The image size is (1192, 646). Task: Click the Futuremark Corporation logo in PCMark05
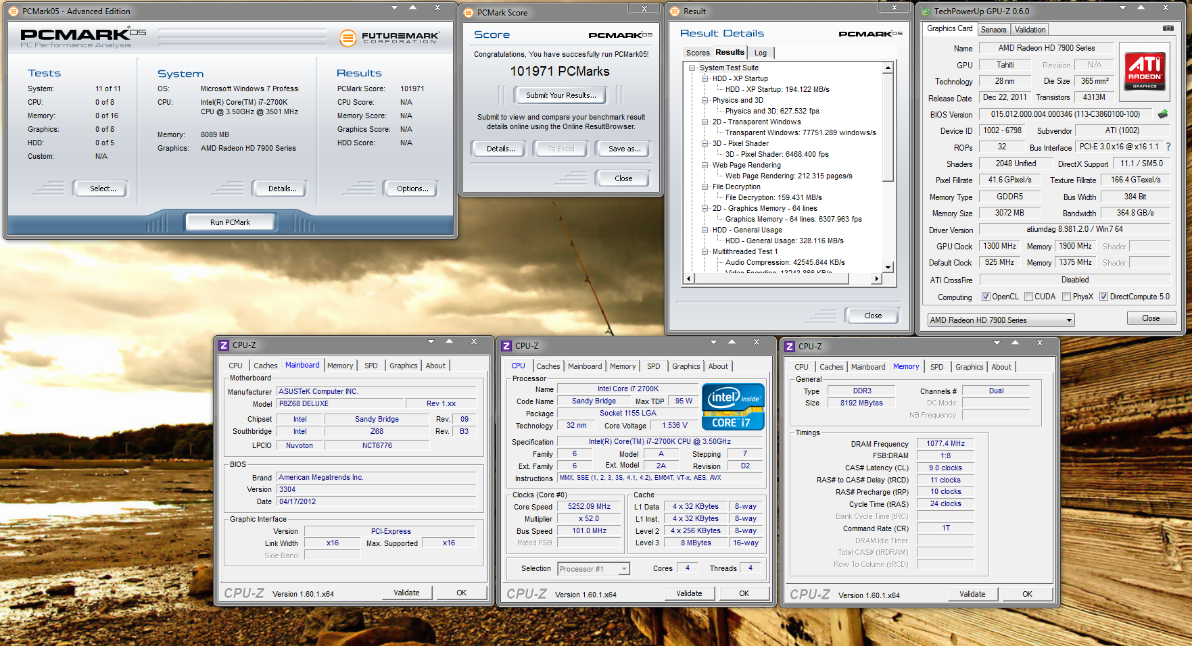pyautogui.click(x=389, y=38)
